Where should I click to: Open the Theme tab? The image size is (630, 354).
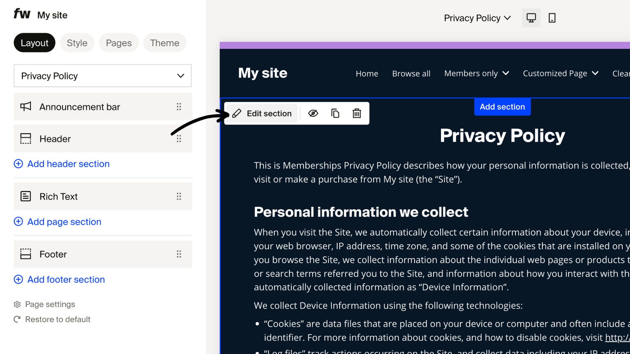point(164,43)
